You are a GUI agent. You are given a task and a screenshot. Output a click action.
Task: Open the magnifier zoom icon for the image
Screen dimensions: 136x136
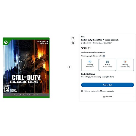(x=73, y=43)
